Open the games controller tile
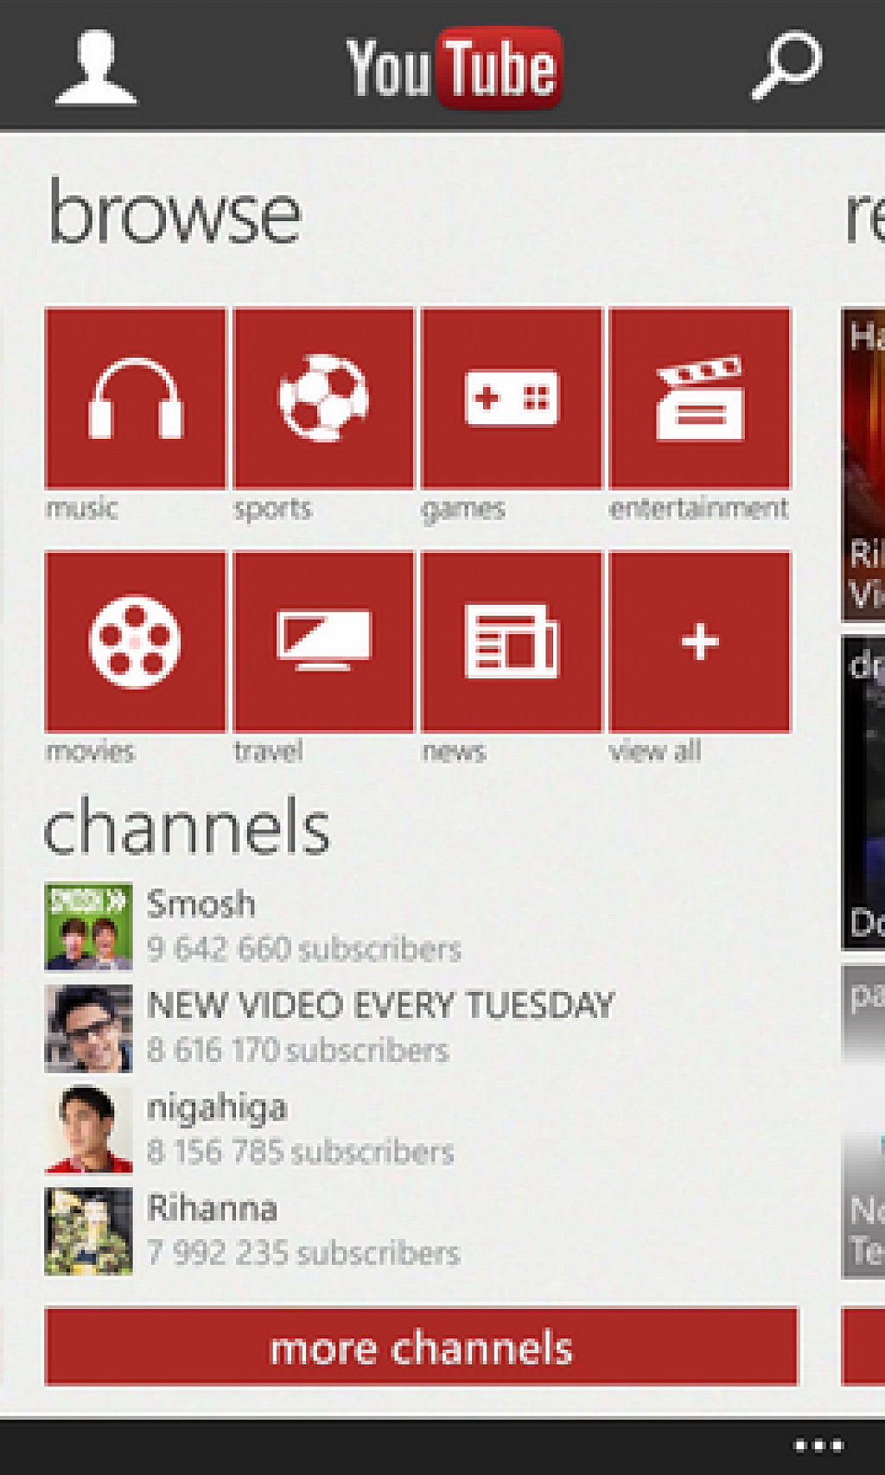 [x=512, y=398]
